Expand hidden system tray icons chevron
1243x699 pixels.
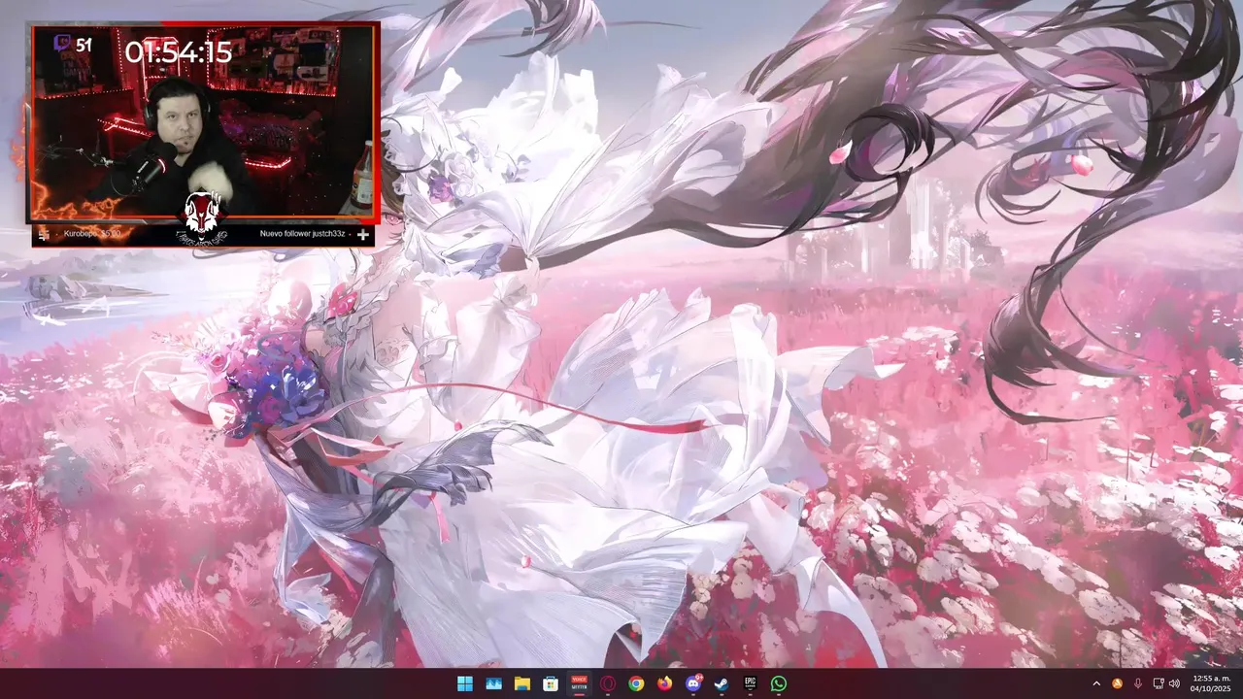[x=1096, y=683]
